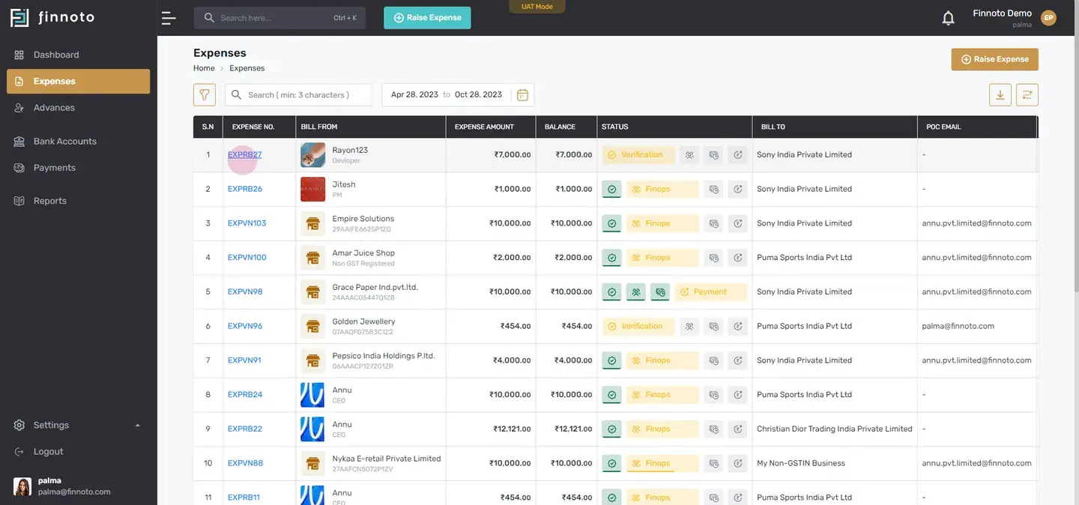Screen dimensions: 1079x505
Task: Focus the expense search (min 3 characters) field
Action: [298, 95]
